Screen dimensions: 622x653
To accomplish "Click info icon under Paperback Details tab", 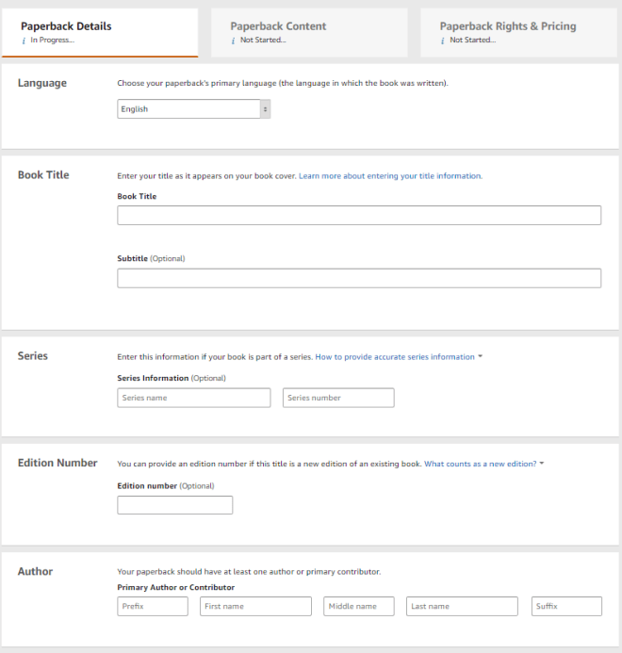I will 24,41.
